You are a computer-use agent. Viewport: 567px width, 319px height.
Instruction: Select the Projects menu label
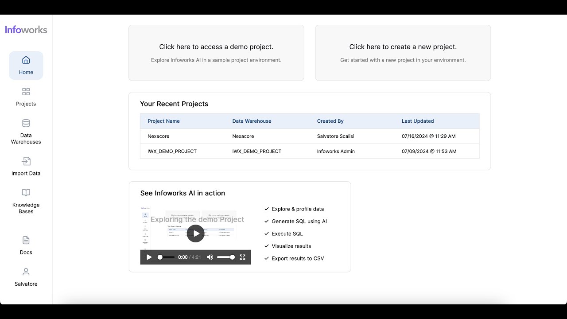pyautogui.click(x=26, y=104)
